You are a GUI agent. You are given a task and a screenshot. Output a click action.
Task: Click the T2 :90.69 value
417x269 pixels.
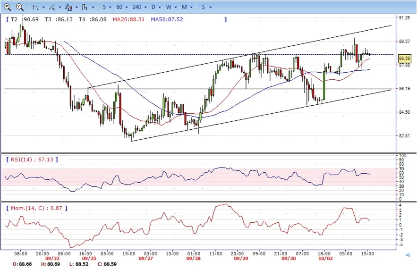point(25,19)
